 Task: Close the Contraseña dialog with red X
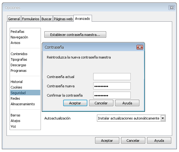click(x=140, y=47)
